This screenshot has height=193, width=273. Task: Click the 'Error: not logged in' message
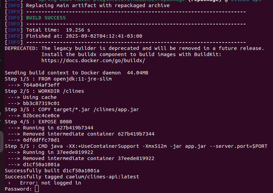tap(51, 183)
